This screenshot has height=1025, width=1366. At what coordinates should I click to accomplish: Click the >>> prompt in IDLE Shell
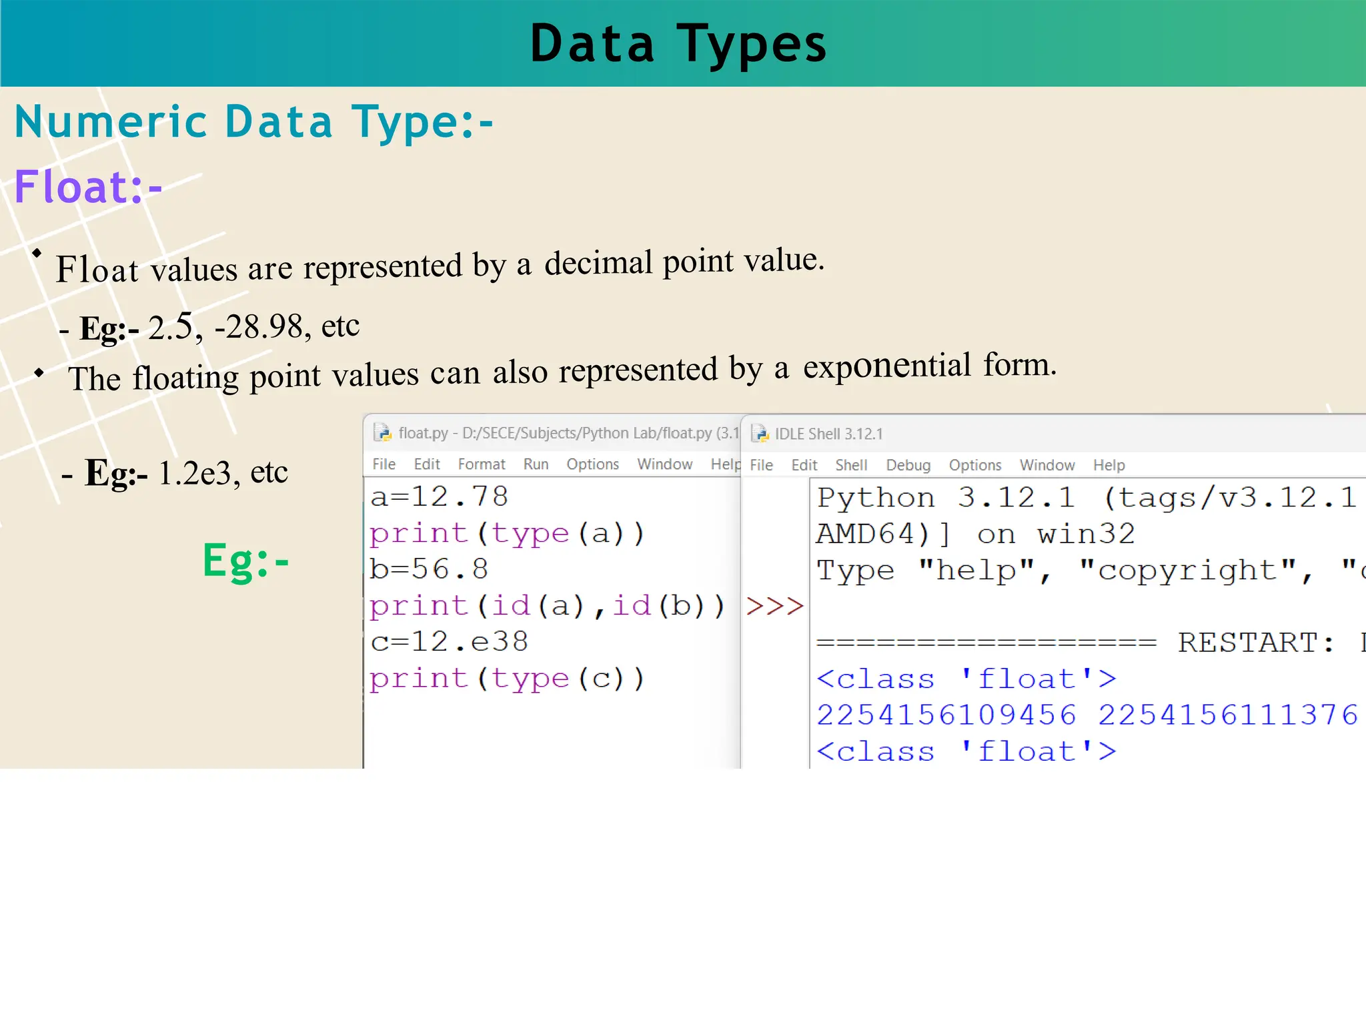[x=774, y=606]
